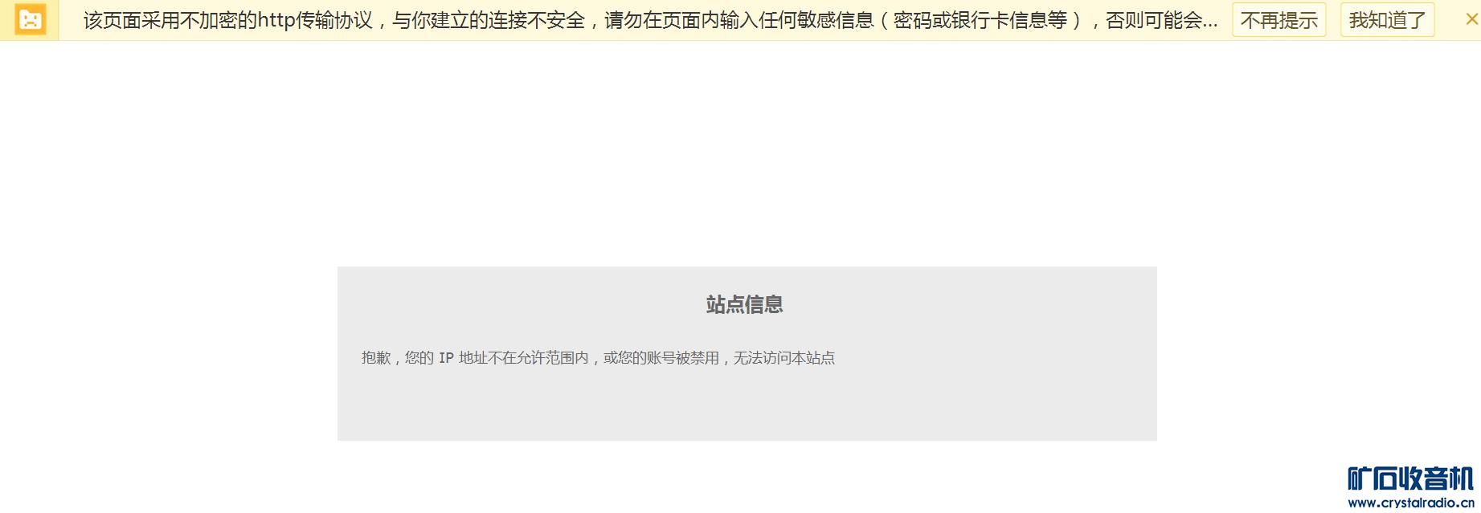The image size is (1481, 513).
Task: Dismiss the warning bar with the X icon
Action: [x=1471, y=19]
